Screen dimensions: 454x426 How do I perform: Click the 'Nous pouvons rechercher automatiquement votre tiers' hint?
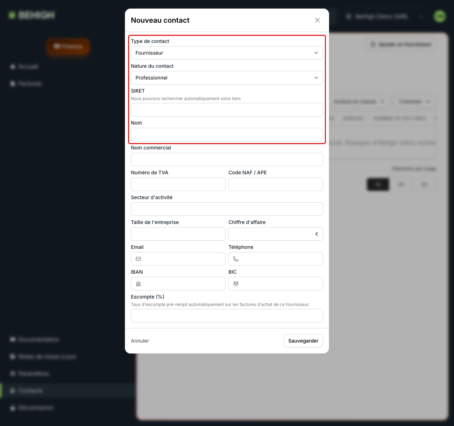pyautogui.click(x=186, y=99)
